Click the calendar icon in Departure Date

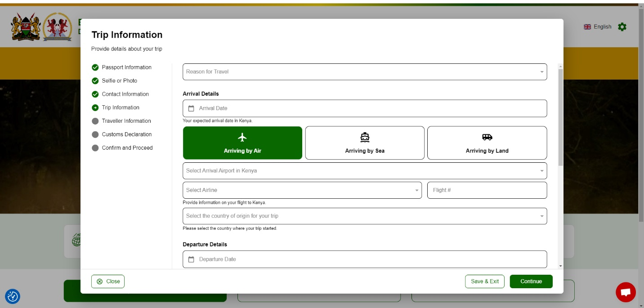tap(191, 259)
